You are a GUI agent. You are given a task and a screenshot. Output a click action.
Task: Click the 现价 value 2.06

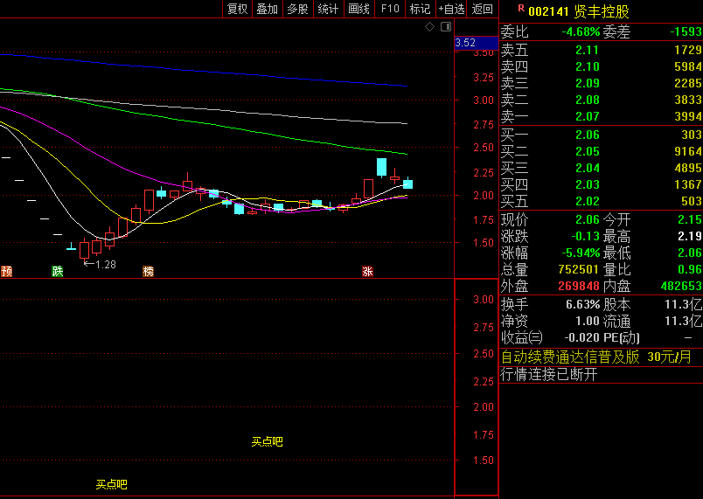coord(588,220)
